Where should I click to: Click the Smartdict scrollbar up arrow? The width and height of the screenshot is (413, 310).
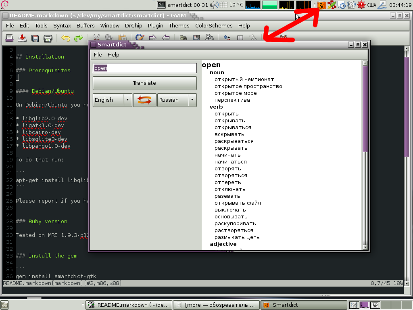pyautogui.click(x=365, y=63)
